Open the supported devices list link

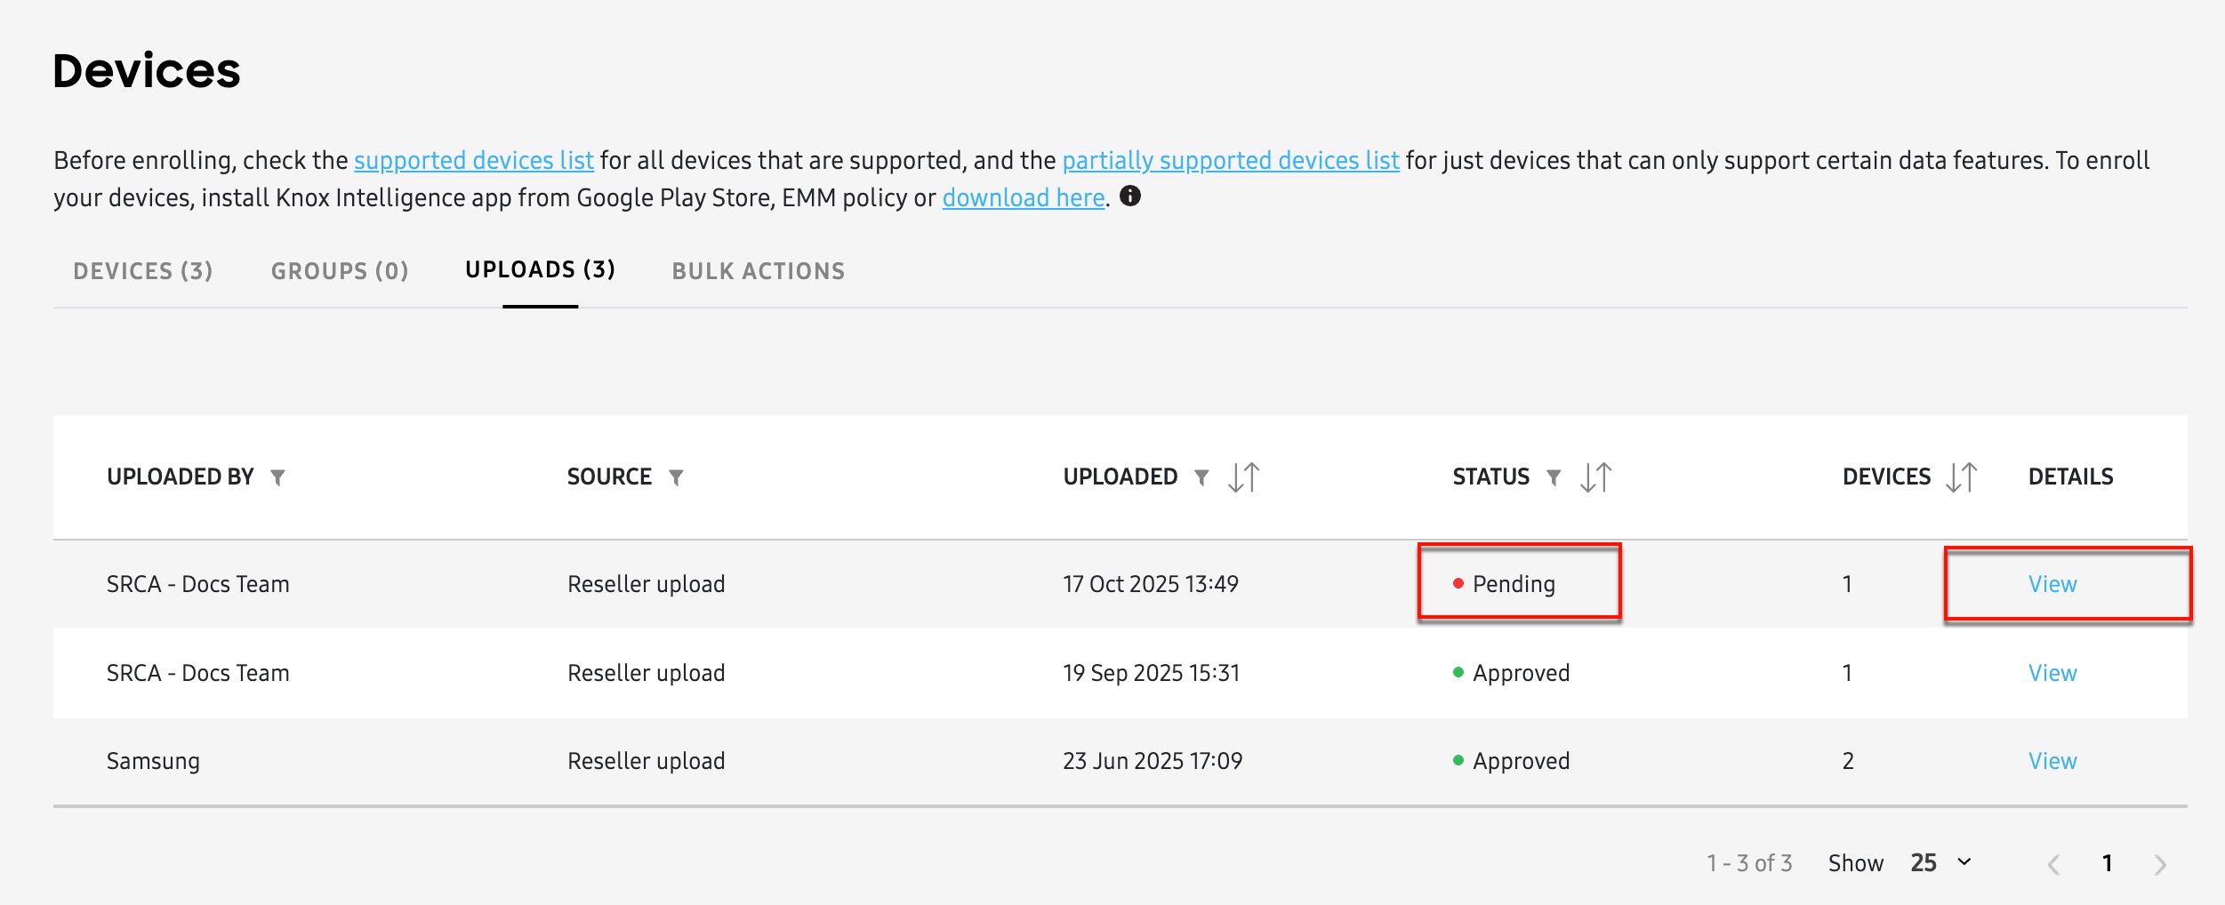[x=473, y=161]
